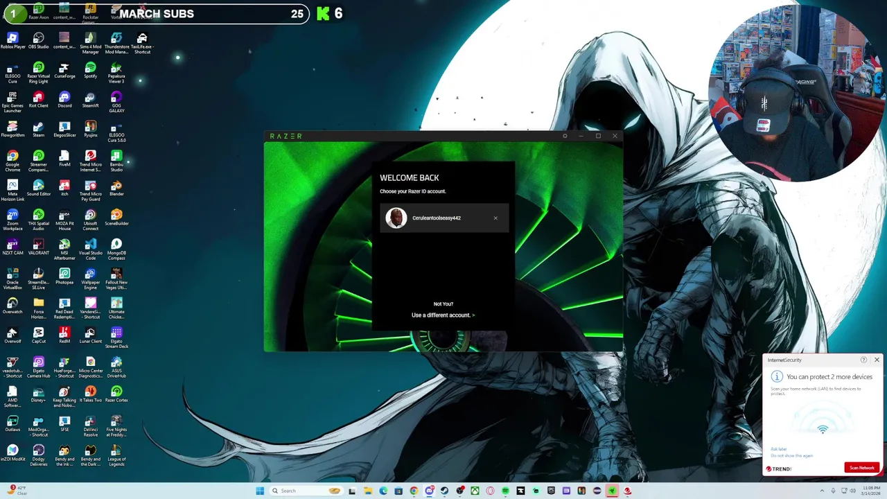
Task: Select ELEGOO Cura desktop icon
Action: point(12,73)
